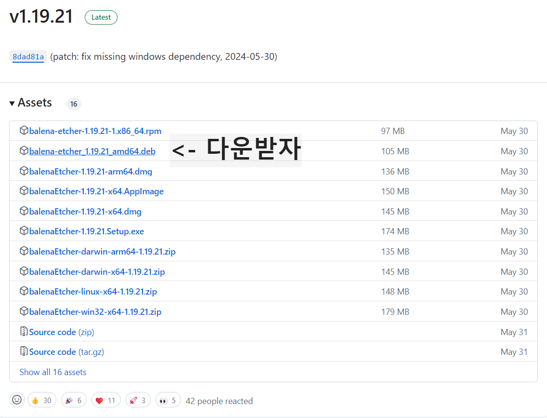Click package icon beside balenaEtcher-win32-x64-1.19.21.zip
Screen dimensions: 547x418
tap(24, 311)
